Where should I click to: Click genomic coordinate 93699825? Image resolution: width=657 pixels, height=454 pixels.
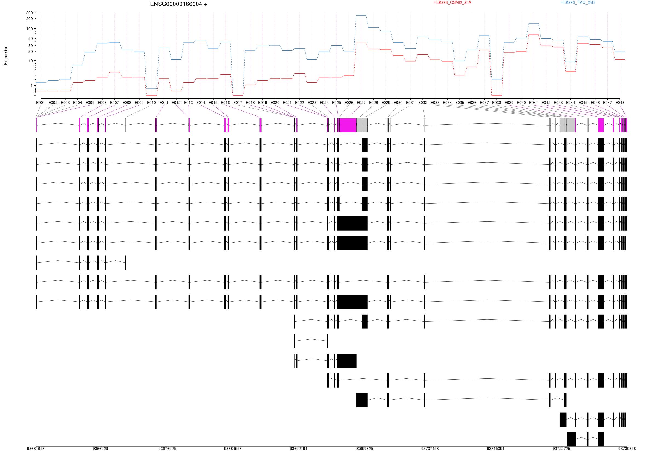pyautogui.click(x=364, y=449)
